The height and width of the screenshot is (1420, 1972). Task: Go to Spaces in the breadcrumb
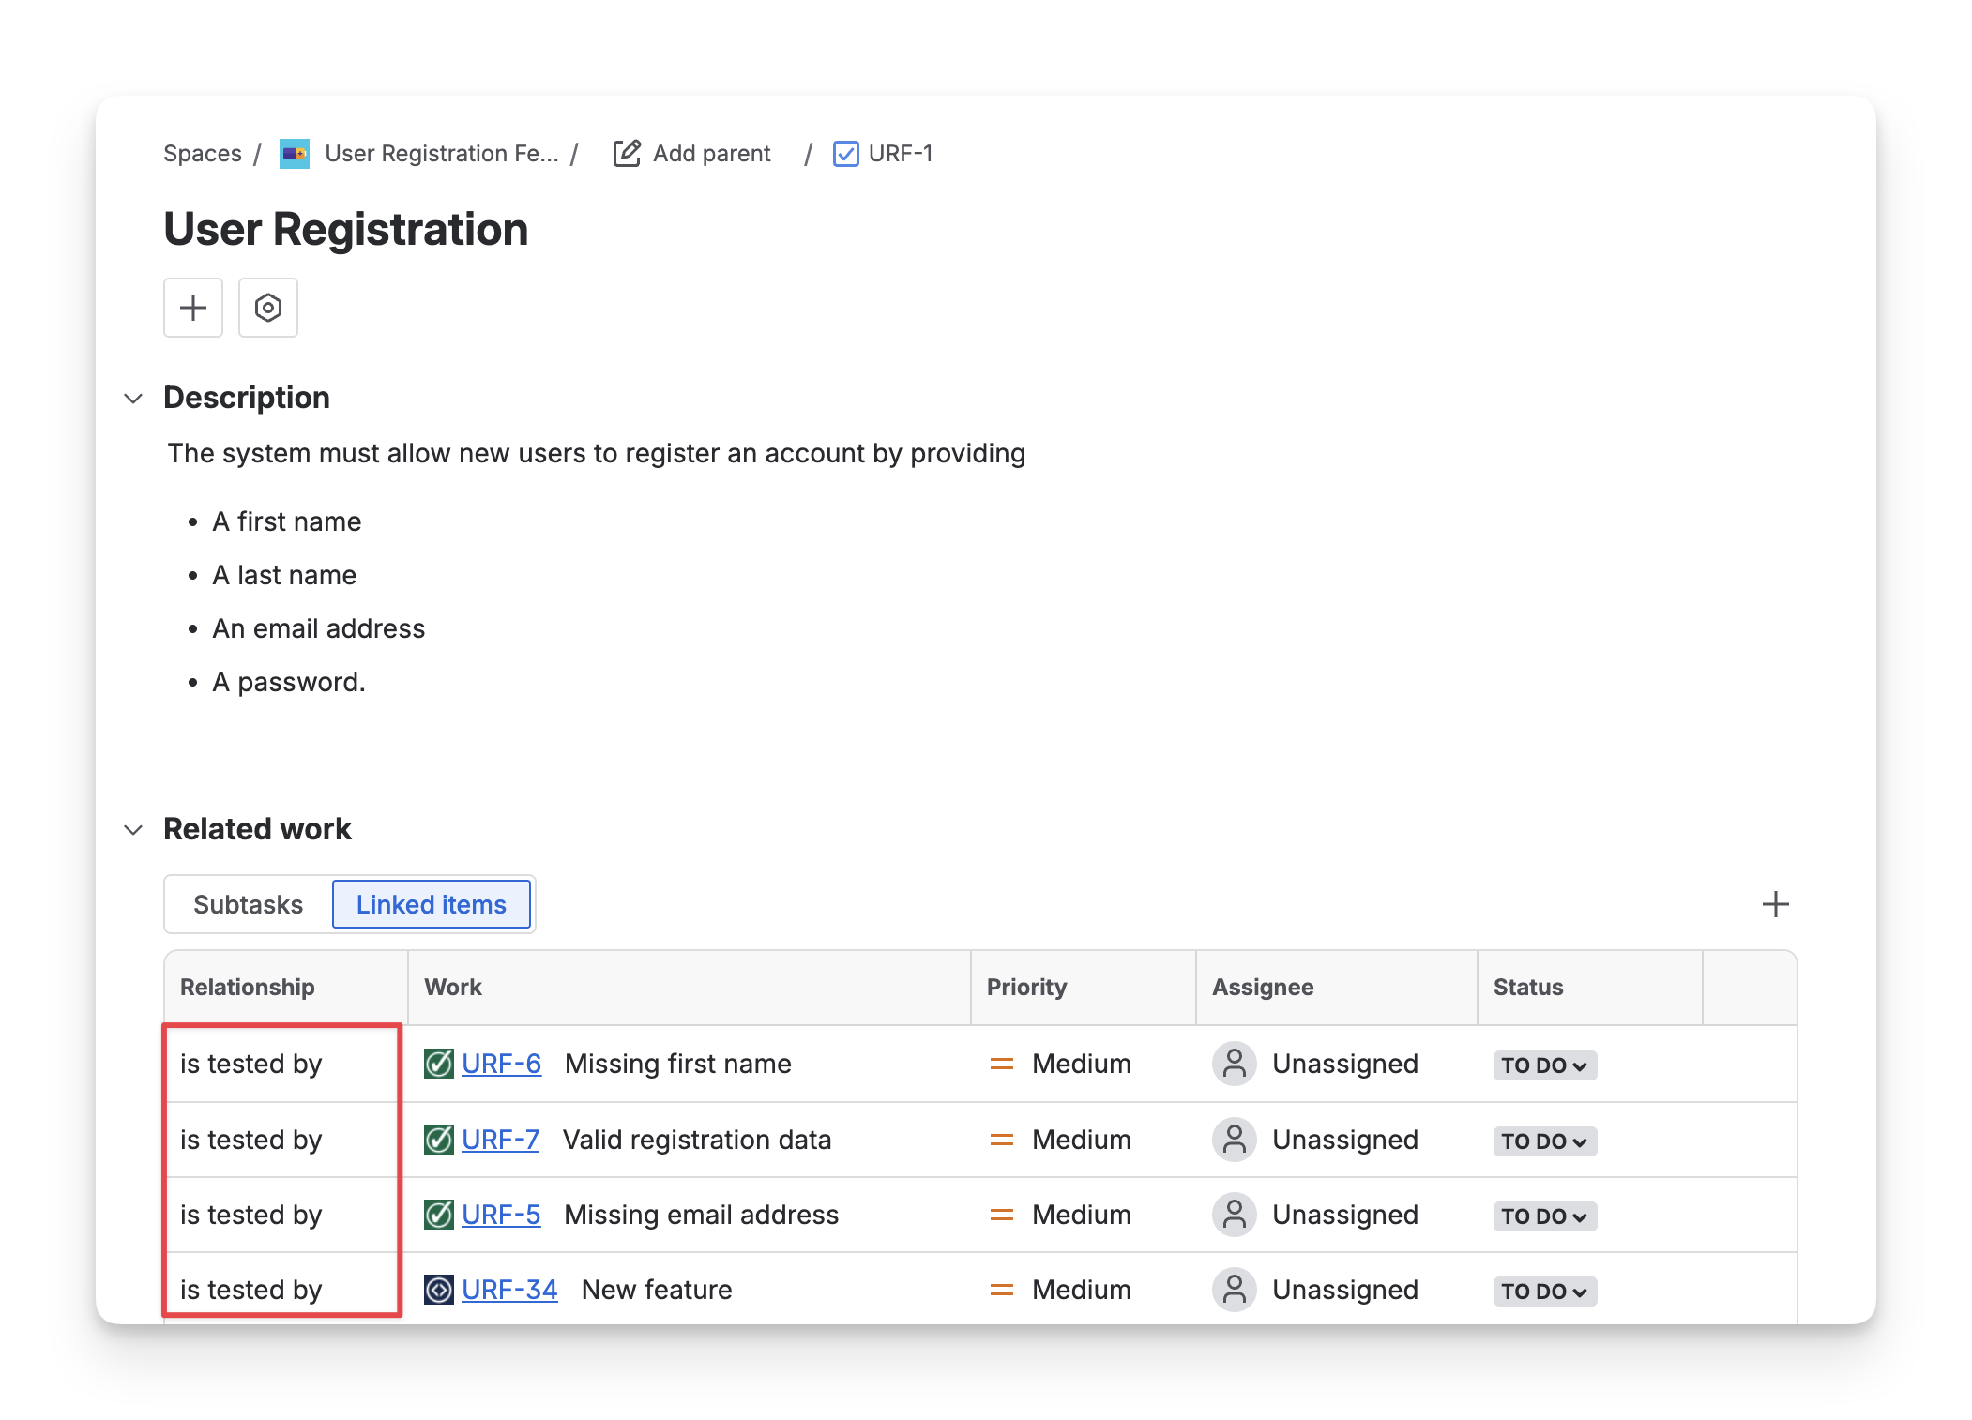(203, 154)
